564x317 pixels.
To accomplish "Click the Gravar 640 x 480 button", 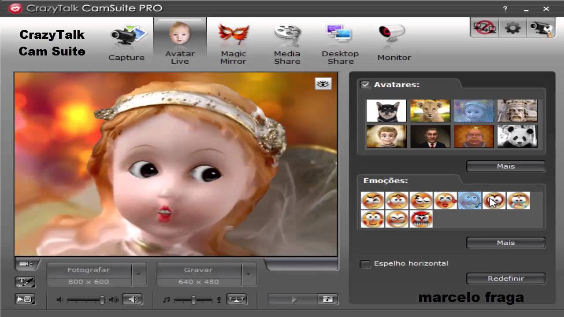I will pyautogui.click(x=199, y=276).
